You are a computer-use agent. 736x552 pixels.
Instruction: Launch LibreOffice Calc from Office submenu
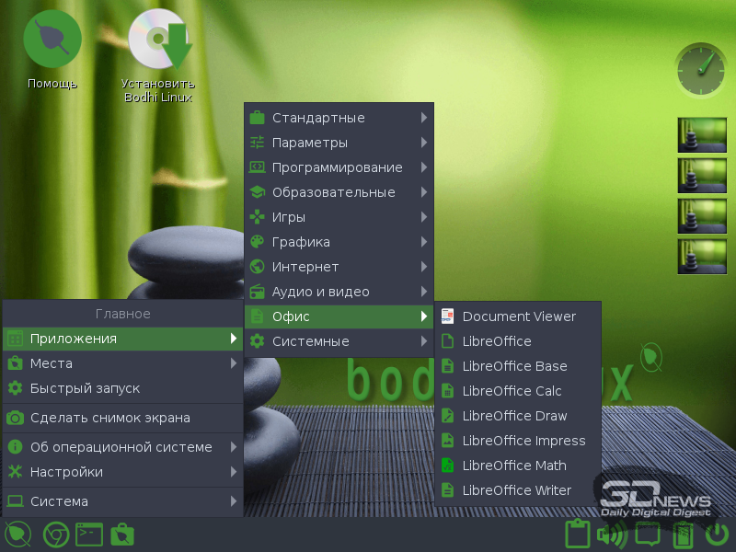pyautogui.click(x=518, y=391)
